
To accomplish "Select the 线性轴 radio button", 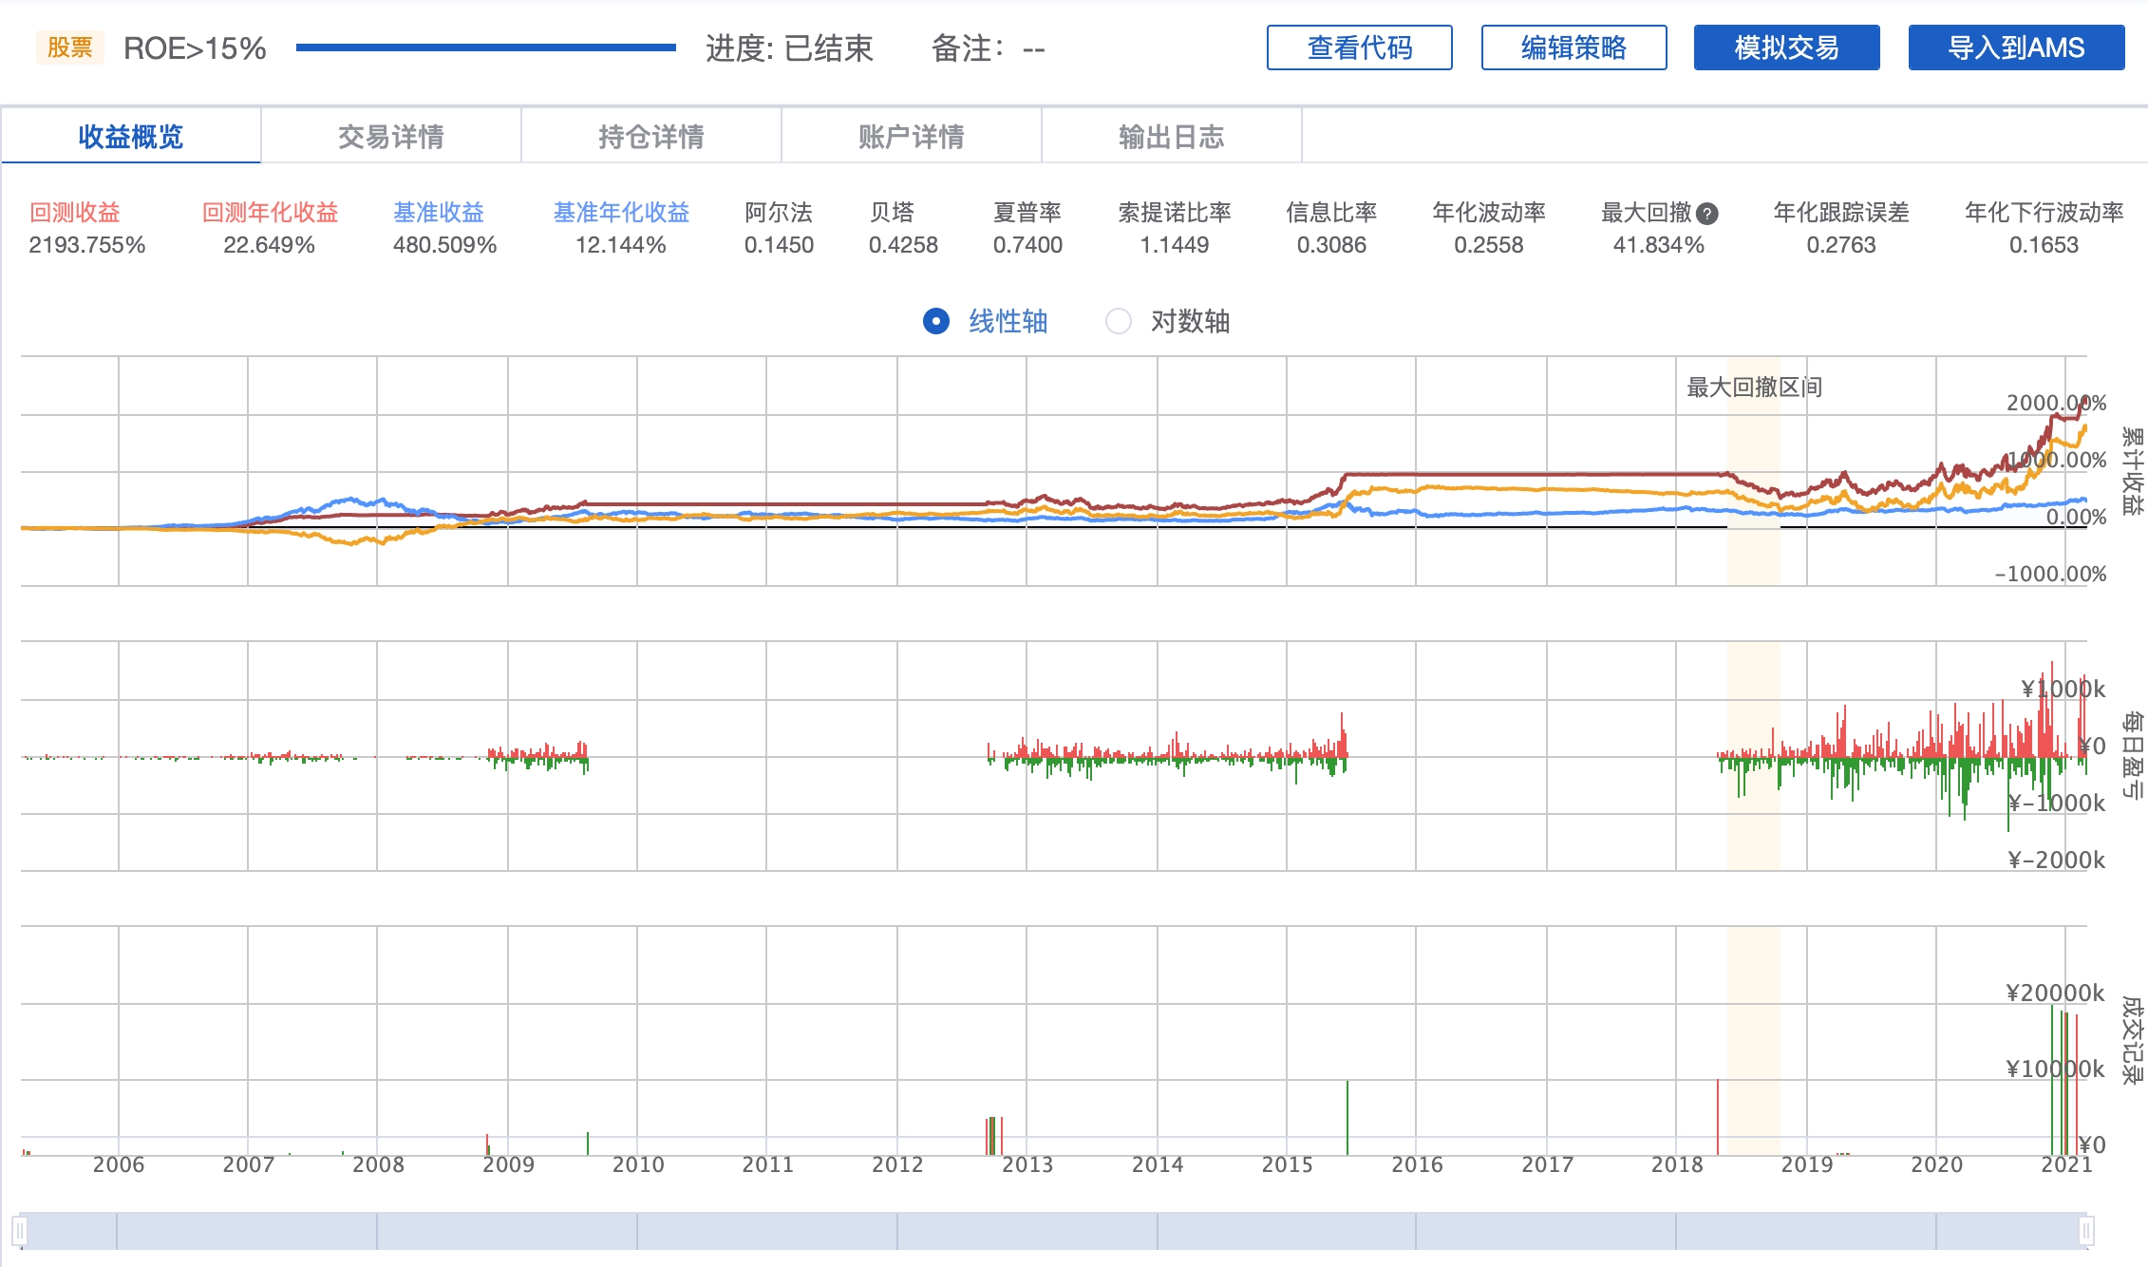I will (x=936, y=321).
